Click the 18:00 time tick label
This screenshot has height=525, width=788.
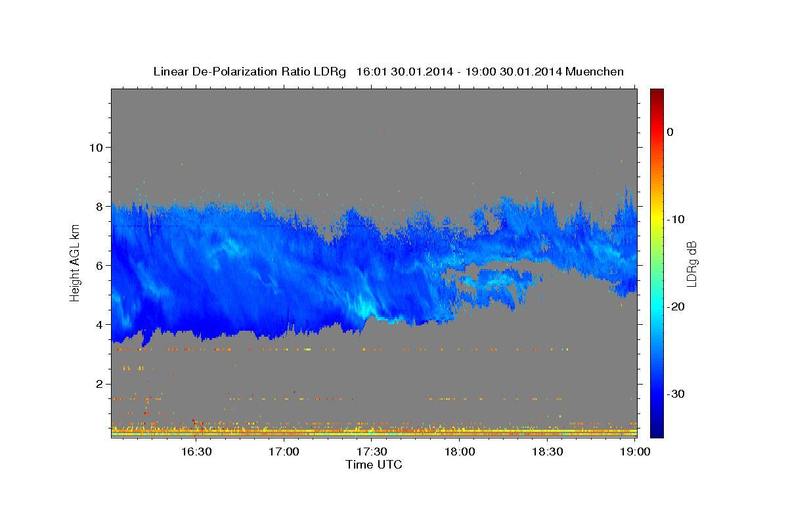(x=460, y=452)
